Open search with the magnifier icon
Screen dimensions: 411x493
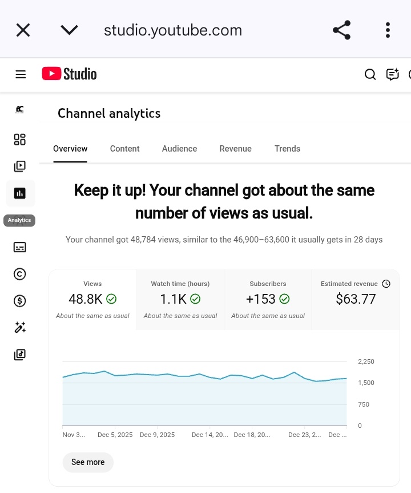(x=370, y=74)
